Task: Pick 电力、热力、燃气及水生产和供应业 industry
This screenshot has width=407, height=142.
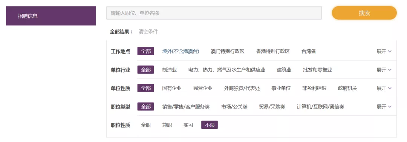Action: (x=226, y=70)
